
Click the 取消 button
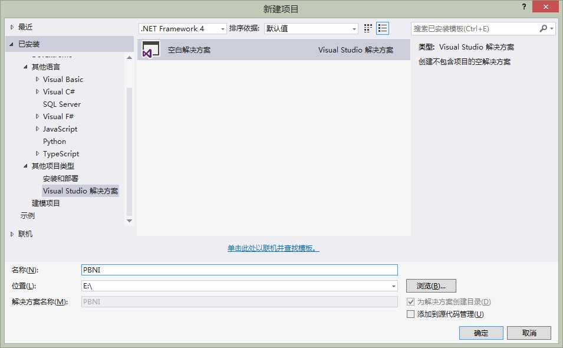(529, 333)
